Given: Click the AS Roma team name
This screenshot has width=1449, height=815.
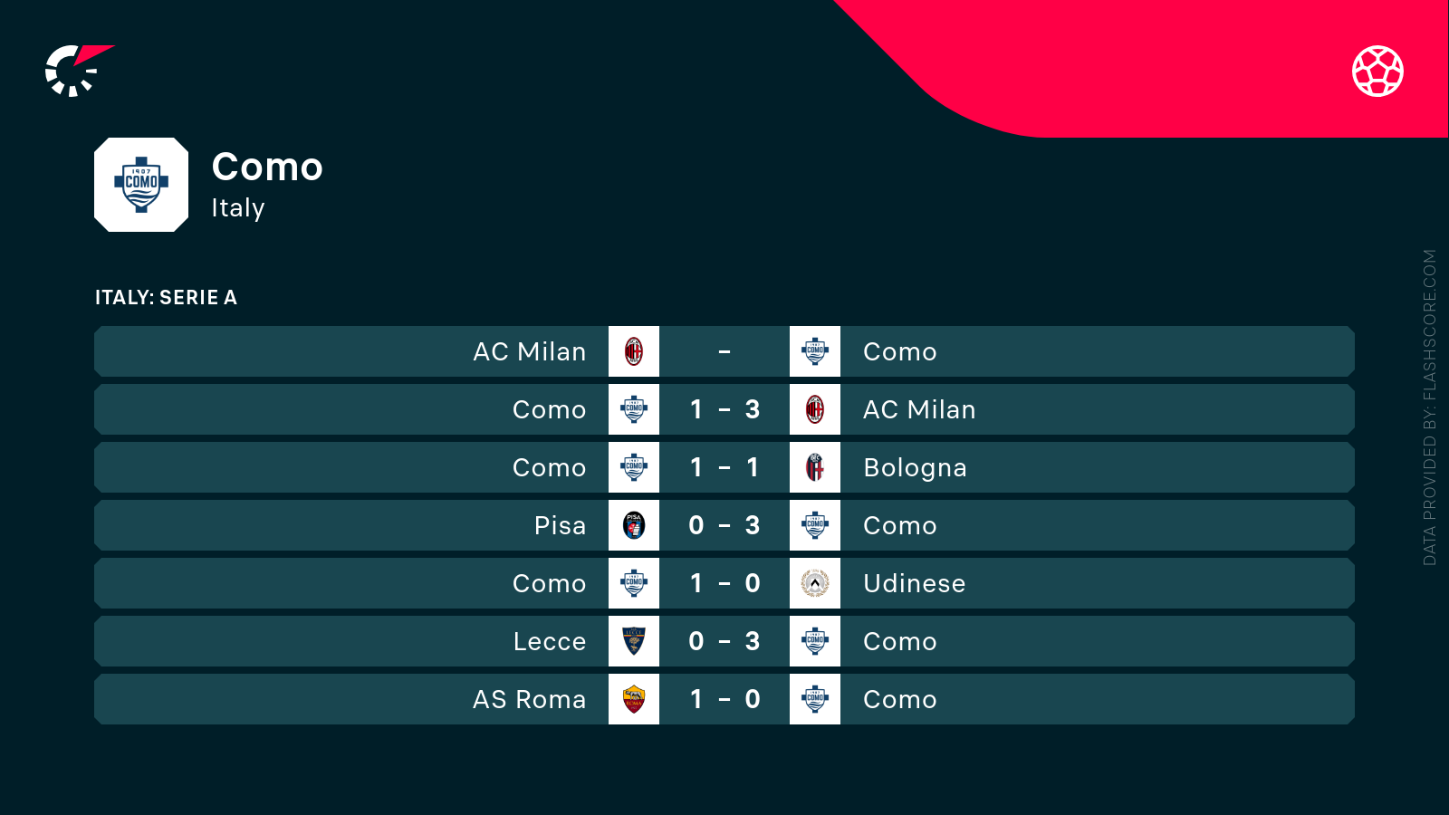Looking at the screenshot, I should click(x=529, y=699).
